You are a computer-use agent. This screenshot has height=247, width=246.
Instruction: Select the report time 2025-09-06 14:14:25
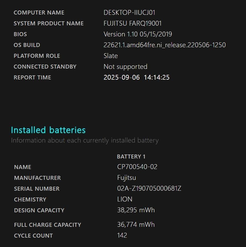click(x=137, y=77)
